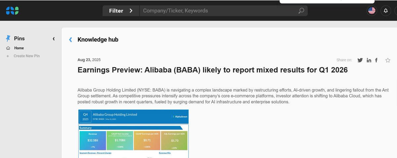Click the GAAP Earnings per ADS $0.71 tile

coord(147,141)
